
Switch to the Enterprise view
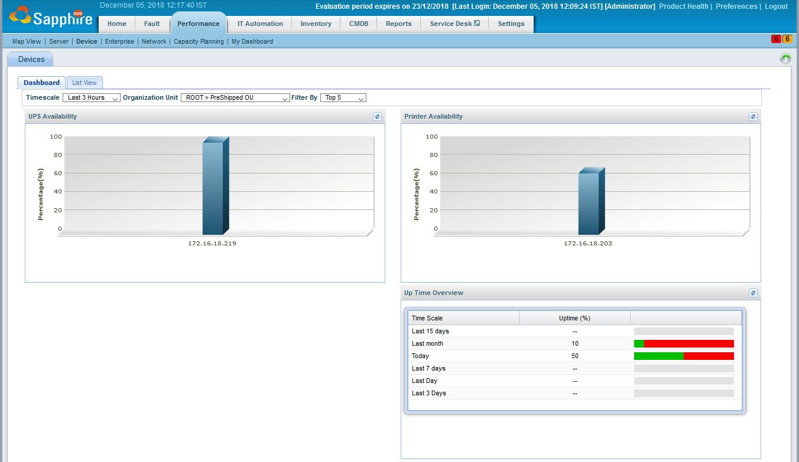pos(119,41)
